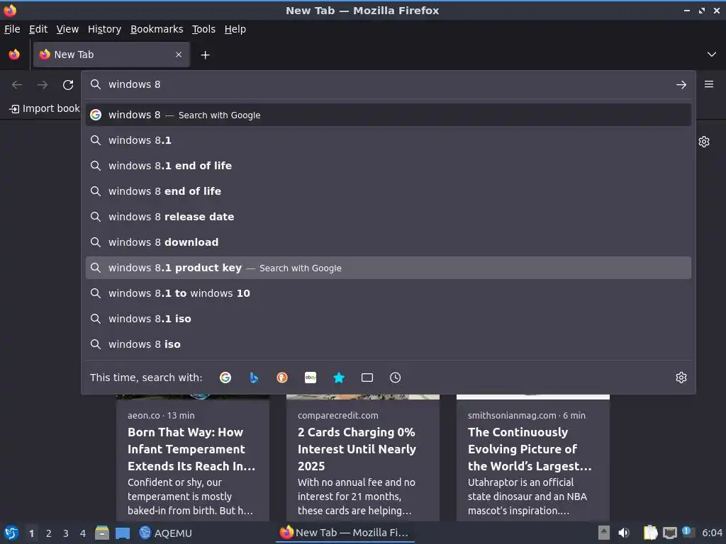Open aeon.co 'Born That Way' article
Viewport: 726px width, 544px height.
click(x=193, y=458)
